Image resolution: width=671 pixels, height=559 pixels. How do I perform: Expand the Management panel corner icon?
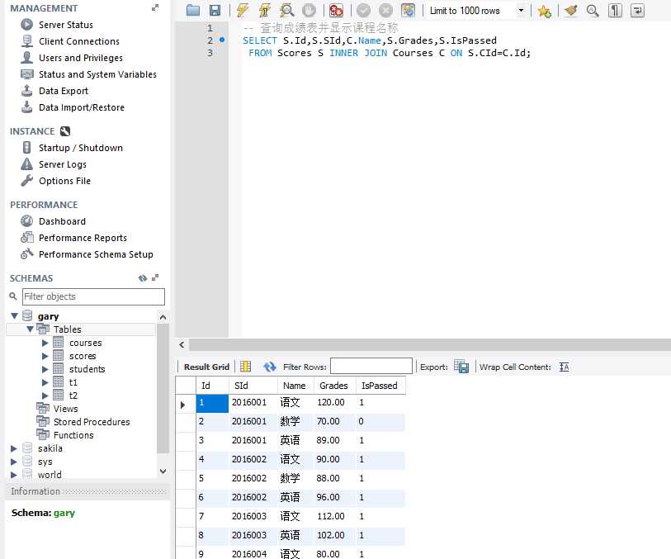[x=155, y=7]
